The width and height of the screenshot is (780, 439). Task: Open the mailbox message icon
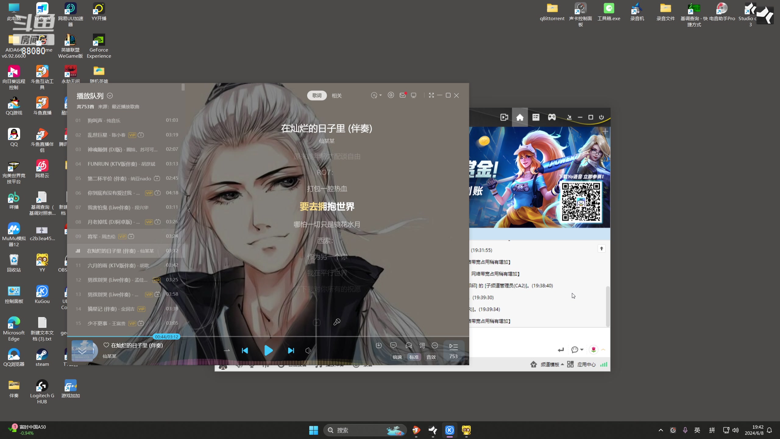[x=402, y=95]
